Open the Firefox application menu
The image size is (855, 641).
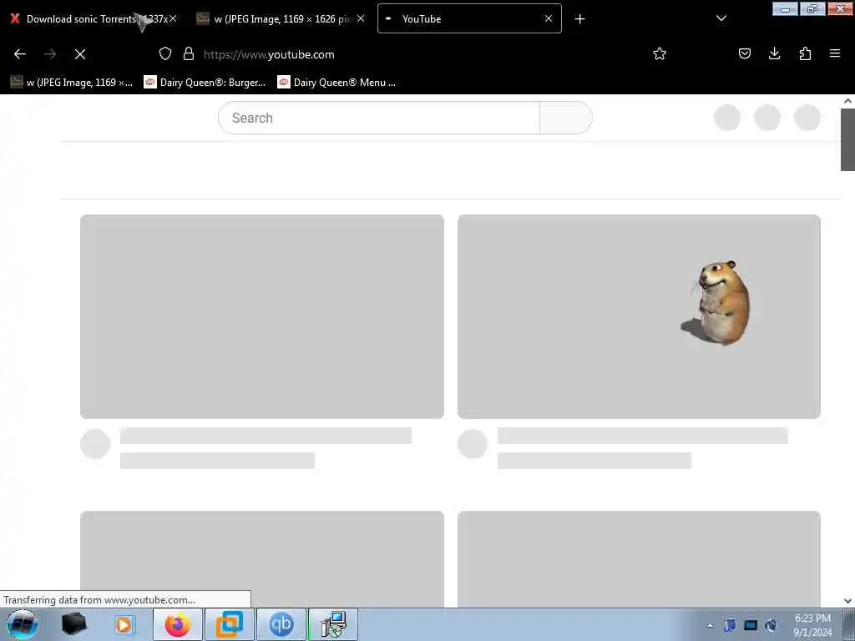(835, 53)
